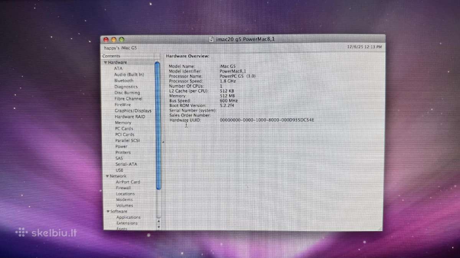Image resolution: width=460 pixels, height=258 pixels.
Task: Click the red close button
Action: click(106, 39)
